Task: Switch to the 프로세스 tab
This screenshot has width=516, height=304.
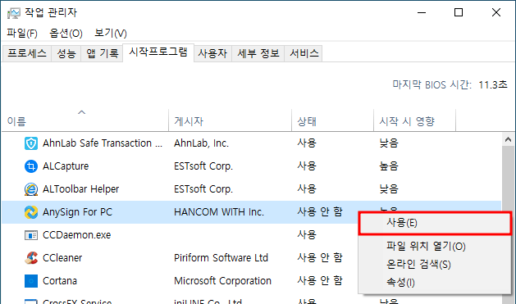Action: pos(27,53)
